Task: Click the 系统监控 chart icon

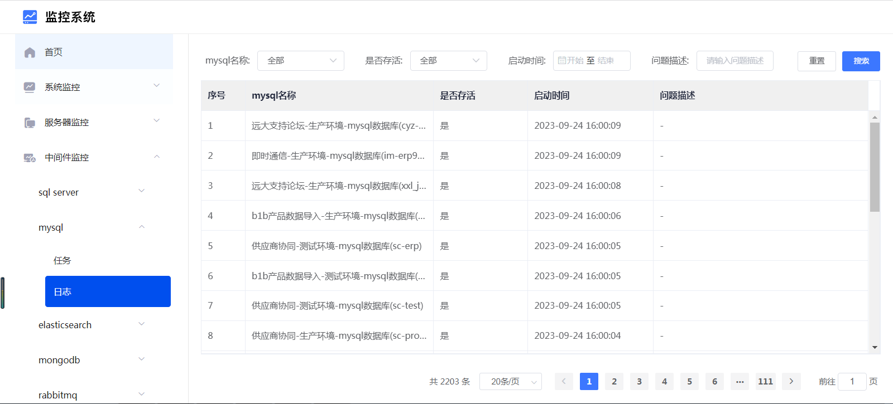Action: pos(30,87)
